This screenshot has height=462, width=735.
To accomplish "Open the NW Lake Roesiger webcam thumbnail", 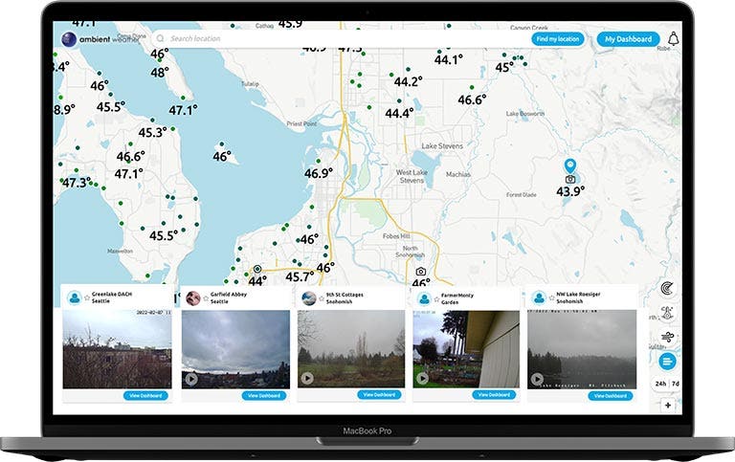I will 582,349.
